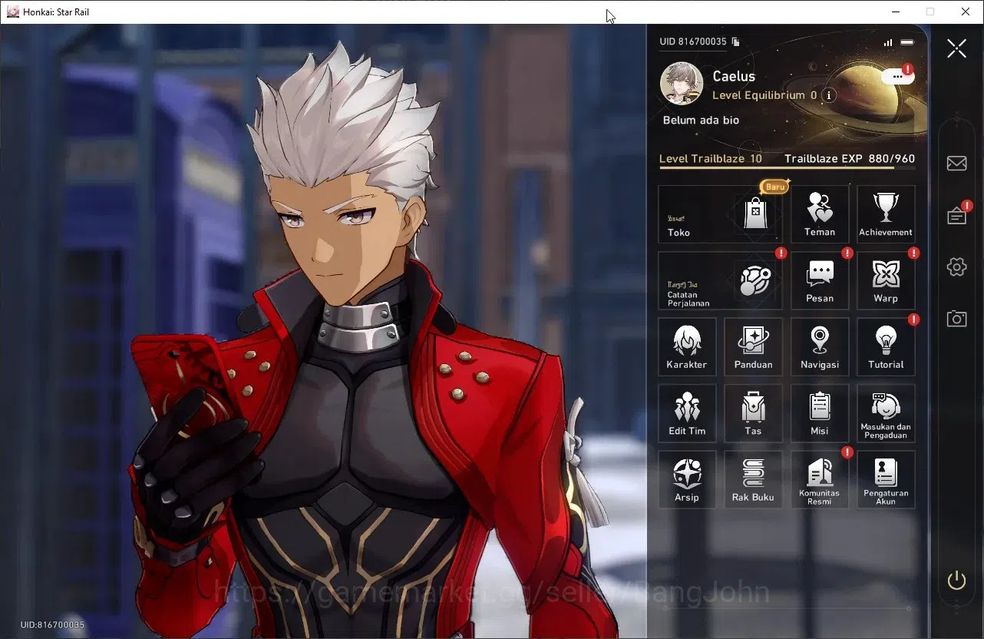Open Masukan dan Pengaduan feedback tile
Image resolution: width=984 pixels, height=639 pixels.
(x=886, y=413)
